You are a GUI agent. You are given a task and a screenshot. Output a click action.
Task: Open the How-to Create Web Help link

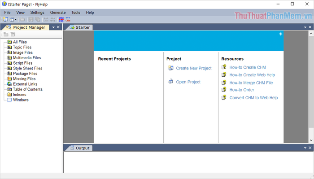pos(252,75)
